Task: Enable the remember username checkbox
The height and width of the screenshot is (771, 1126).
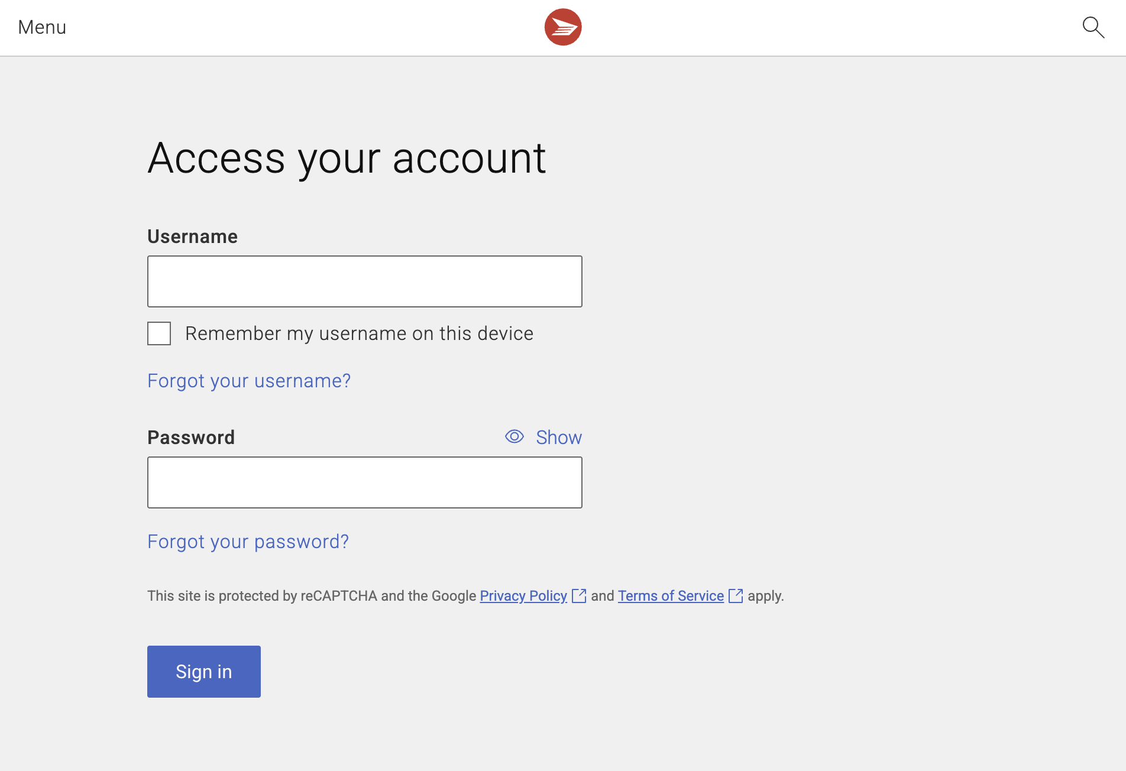Action: 159,333
